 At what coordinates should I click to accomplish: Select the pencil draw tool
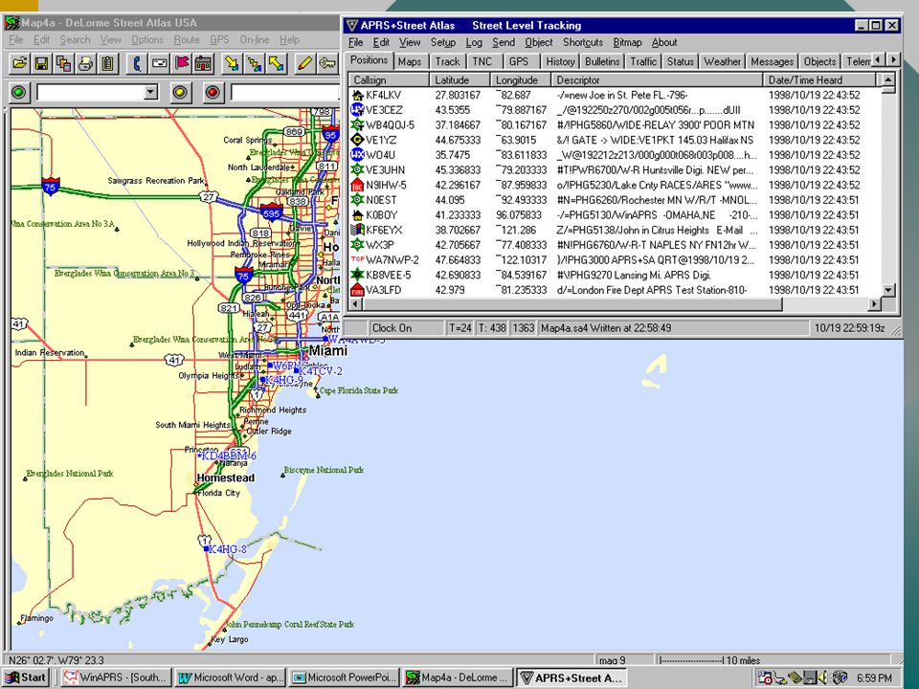click(304, 63)
